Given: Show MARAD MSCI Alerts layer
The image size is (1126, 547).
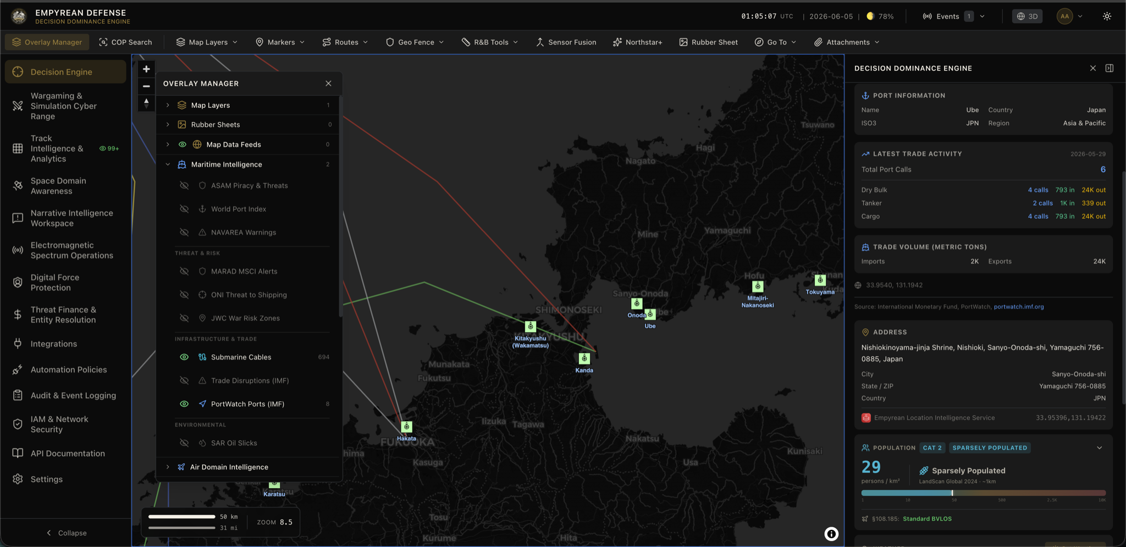Looking at the screenshot, I should 184,272.
